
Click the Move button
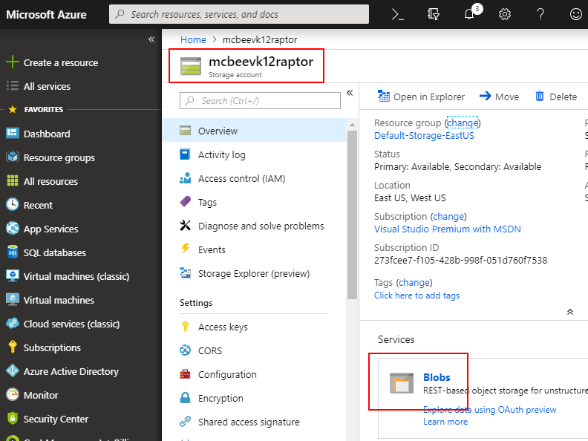coord(499,97)
